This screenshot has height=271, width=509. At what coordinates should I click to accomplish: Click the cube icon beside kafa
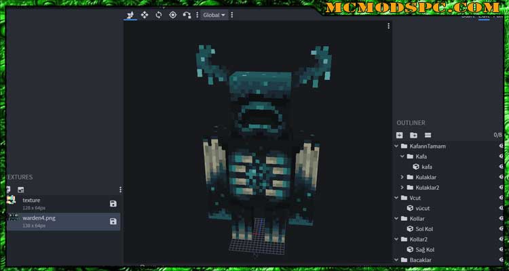click(x=416, y=167)
